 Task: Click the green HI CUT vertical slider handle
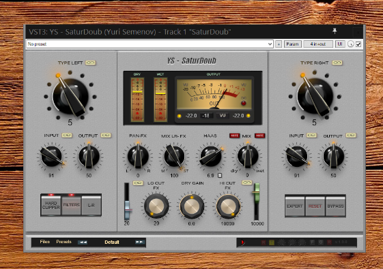click(256, 193)
